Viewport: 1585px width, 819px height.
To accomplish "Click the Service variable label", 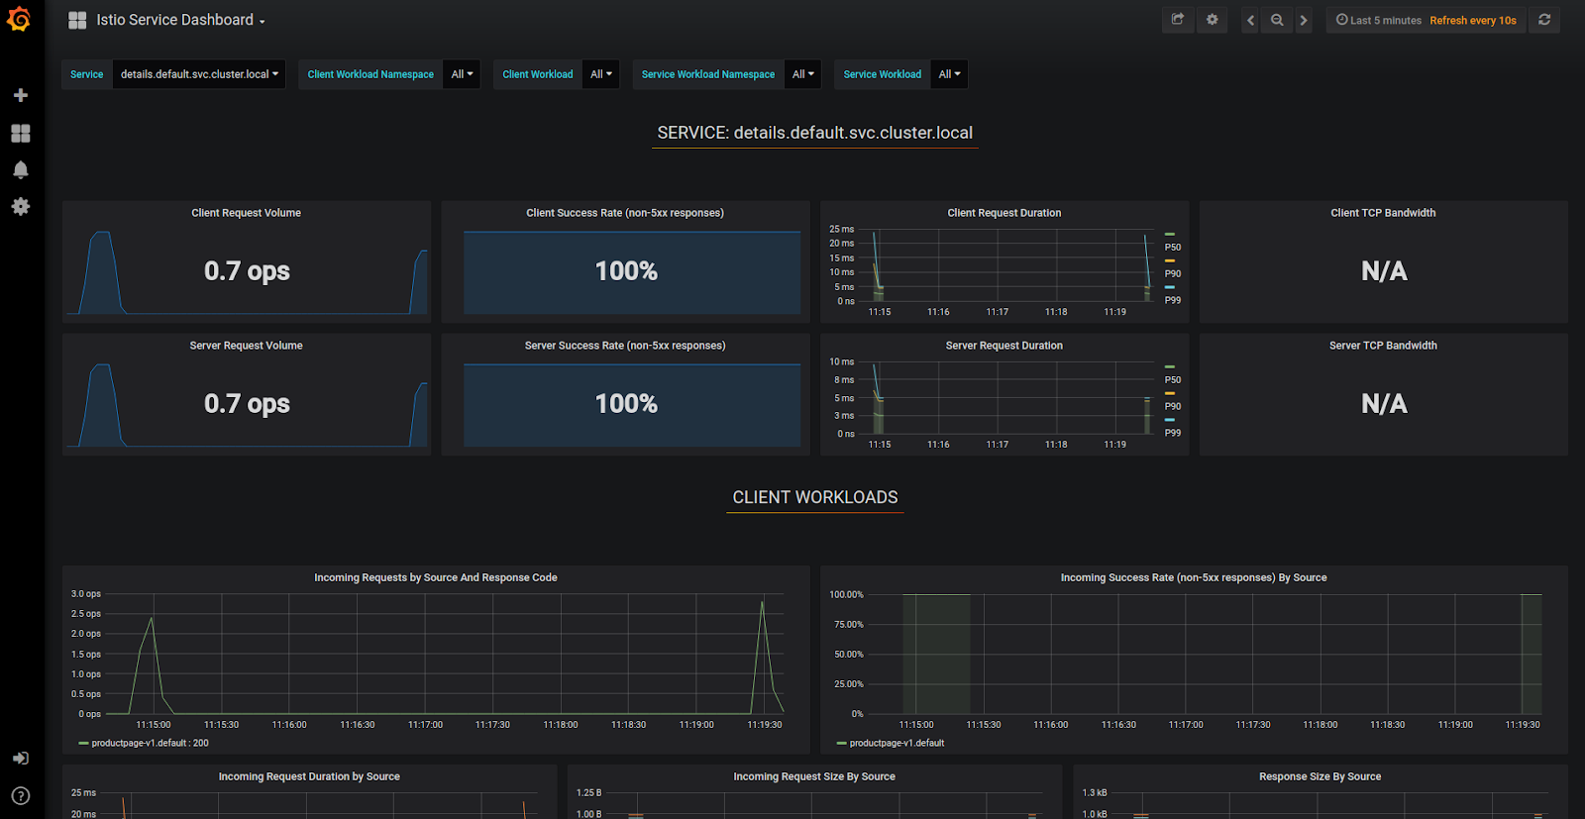I will coord(86,74).
